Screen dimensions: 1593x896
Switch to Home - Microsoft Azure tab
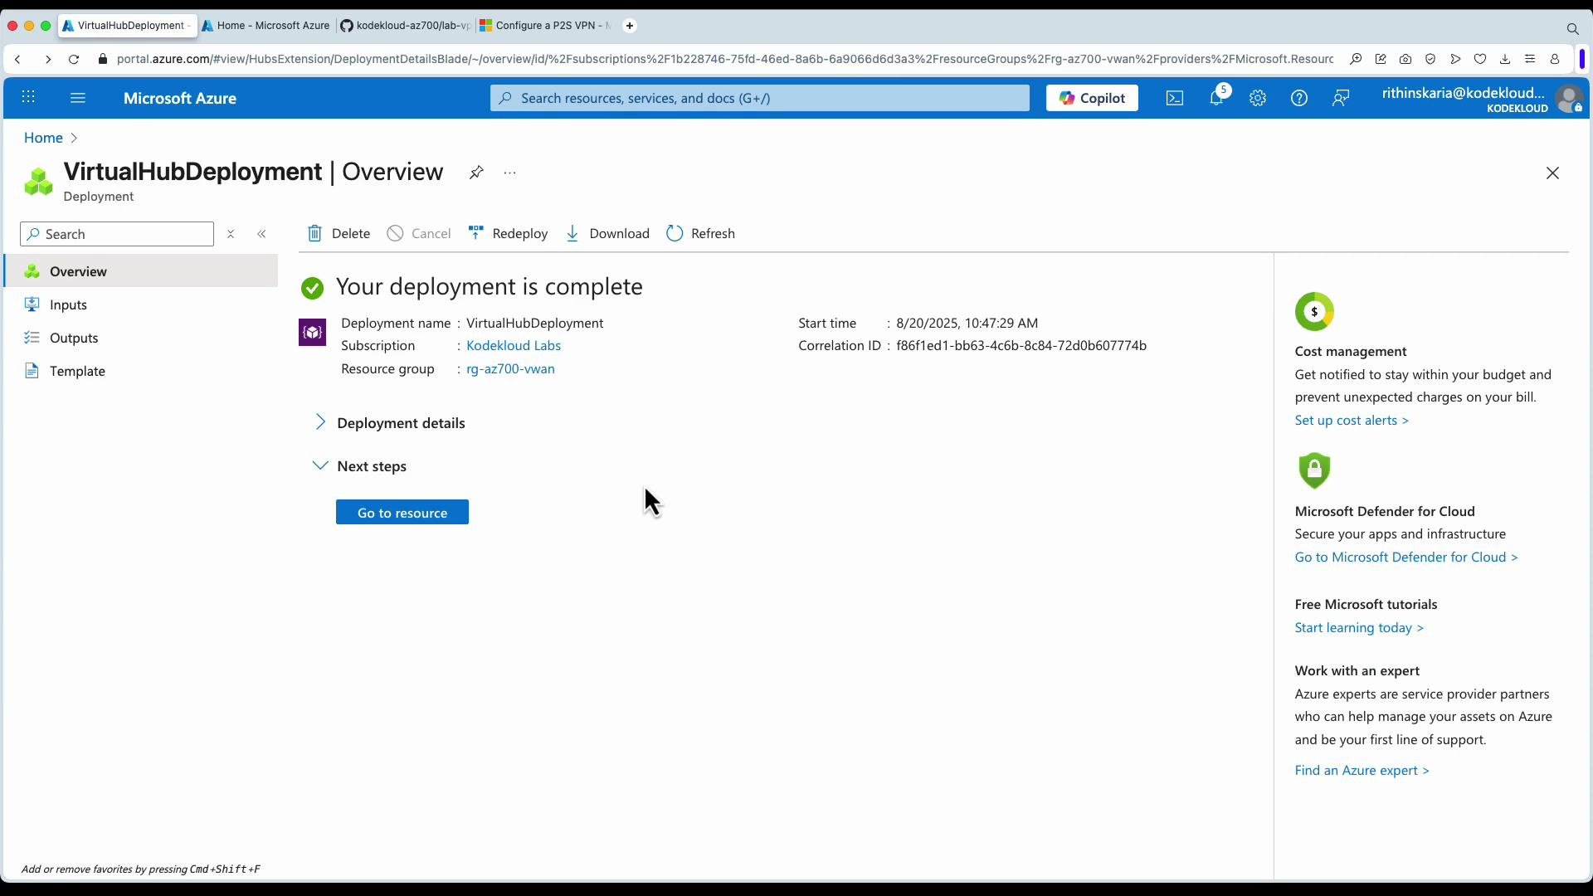266,26
